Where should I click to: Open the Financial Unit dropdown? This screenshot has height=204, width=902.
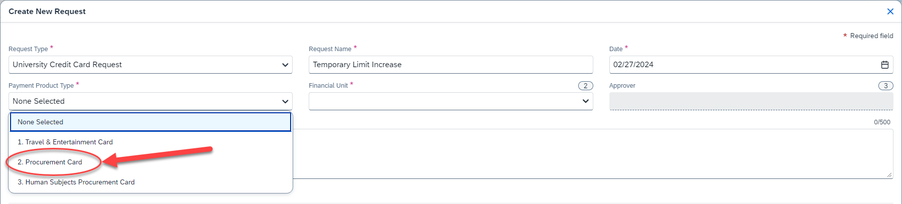click(x=450, y=101)
